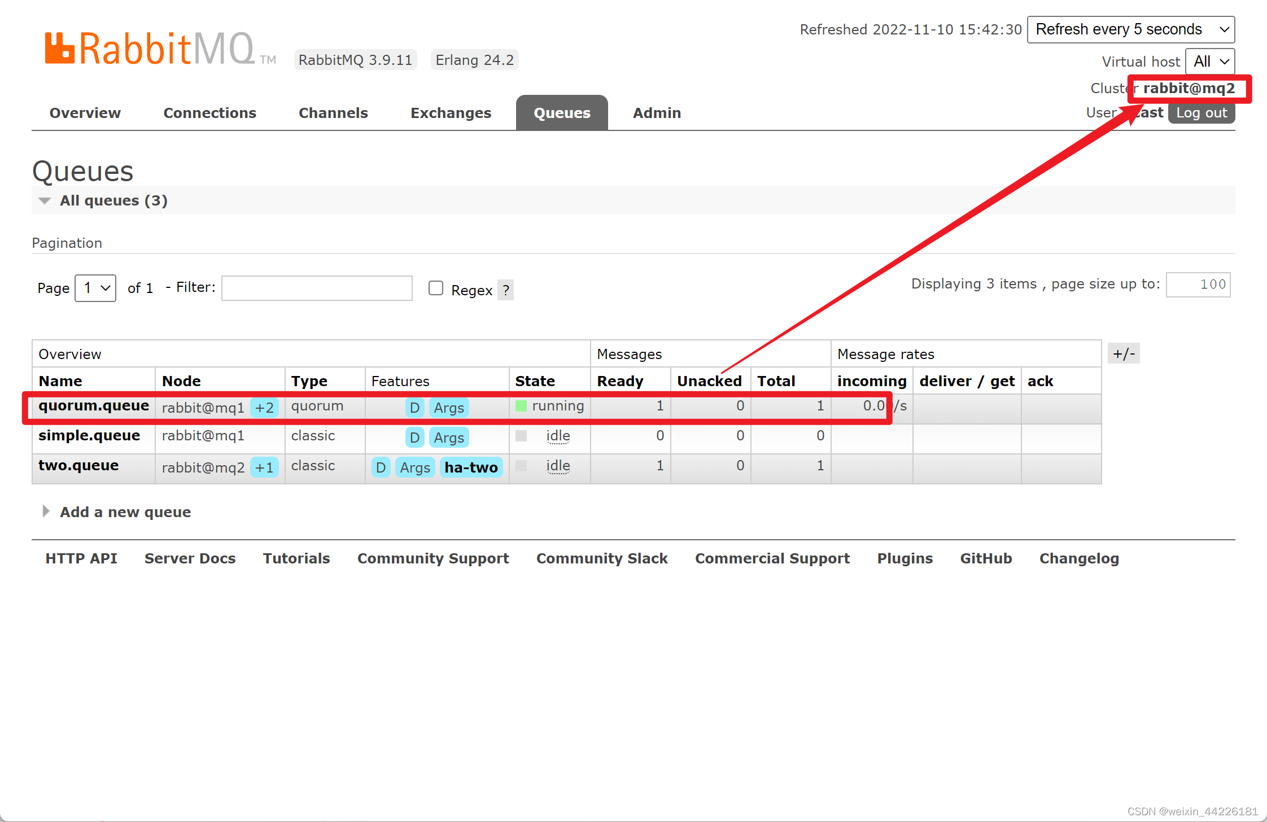Click the Args badge of simple.queue
1267x822 pixels.
[449, 438]
